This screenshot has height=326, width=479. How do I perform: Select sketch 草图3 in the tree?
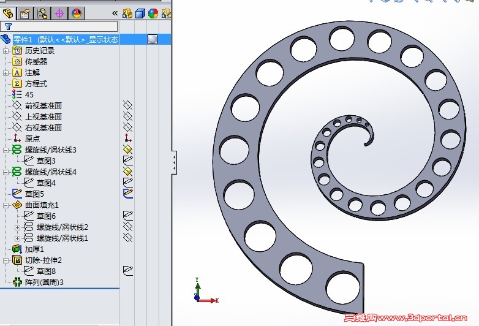click(46, 161)
